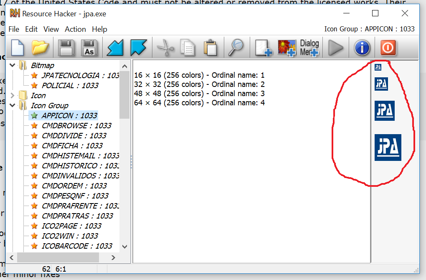This screenshot has width=426, height=280.
Task: Click the Dialog Menu insert icon
Action: [x=309, y=48]
